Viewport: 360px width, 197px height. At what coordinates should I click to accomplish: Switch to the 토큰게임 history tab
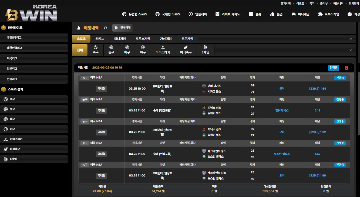[187, 39]
